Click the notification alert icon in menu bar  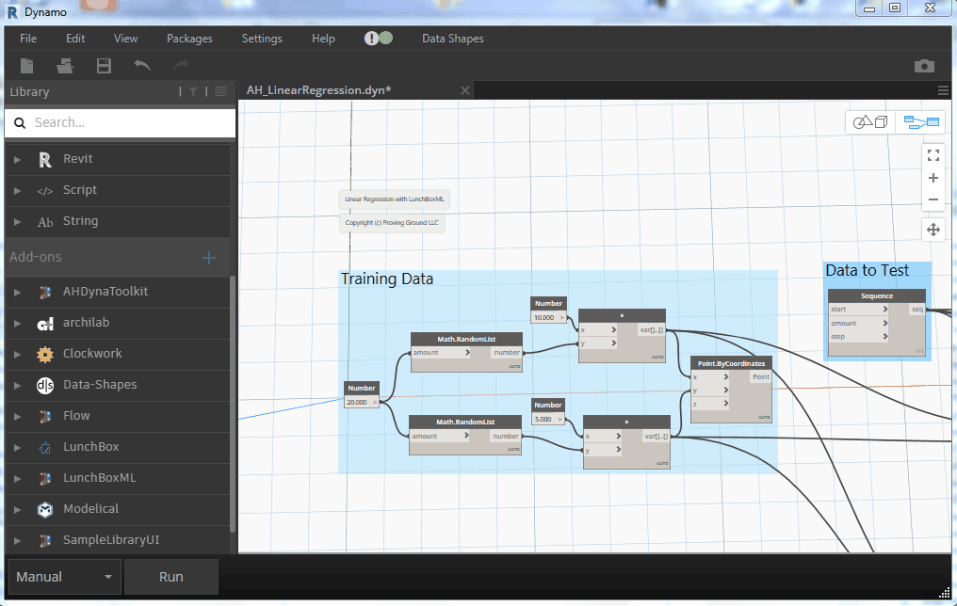click(371, 39)
